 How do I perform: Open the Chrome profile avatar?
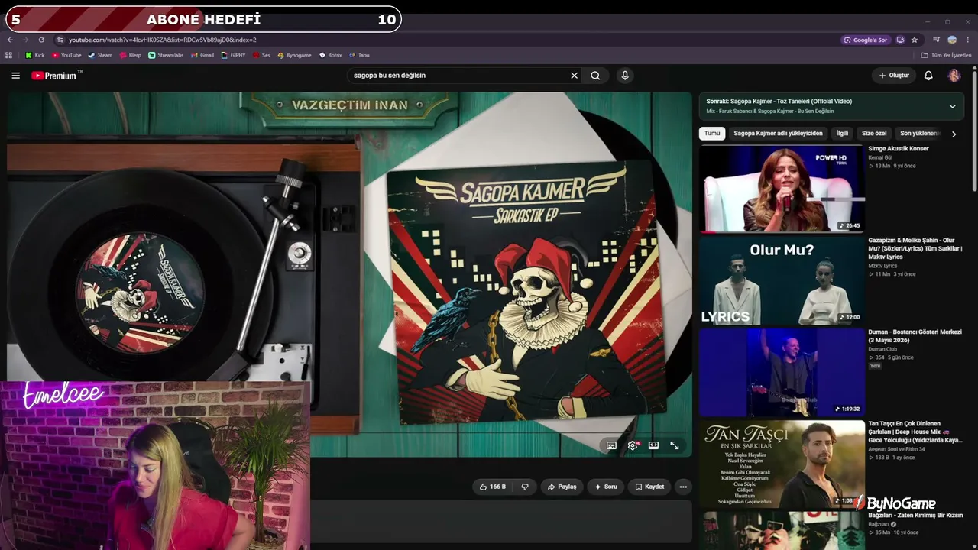tap(952, 40)
